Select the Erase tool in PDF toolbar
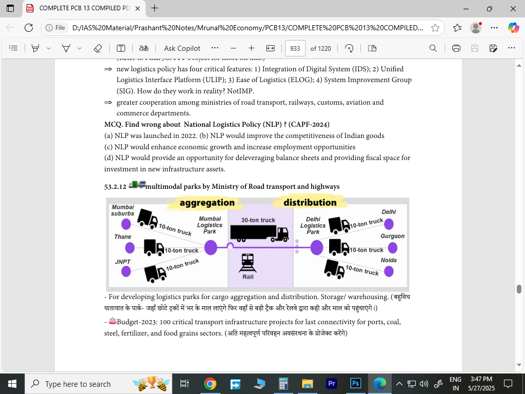The height and width of the screenshot is (394, 525). (98, 48)
